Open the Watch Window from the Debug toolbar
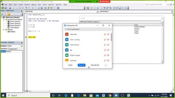The image size is (175, 98). click(x=120, y=8)
